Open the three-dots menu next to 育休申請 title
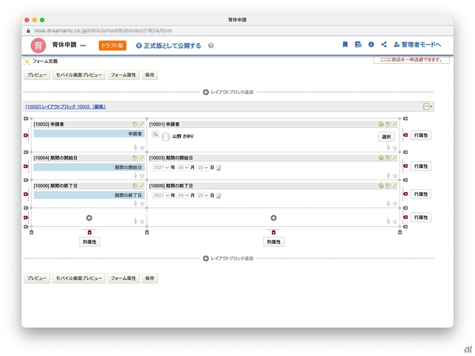The height and width of the screenshot is (356, 475). click(83, 46)
